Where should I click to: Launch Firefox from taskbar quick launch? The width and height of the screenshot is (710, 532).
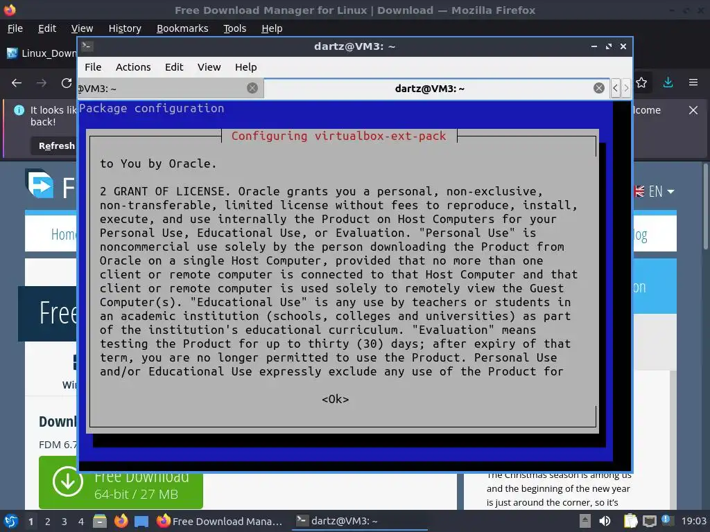[x=121, y=521]
